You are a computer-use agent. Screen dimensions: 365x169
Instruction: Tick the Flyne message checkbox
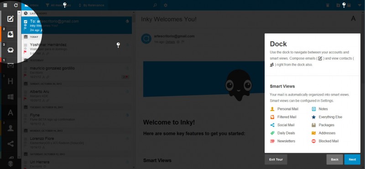[x=26, y=115]
